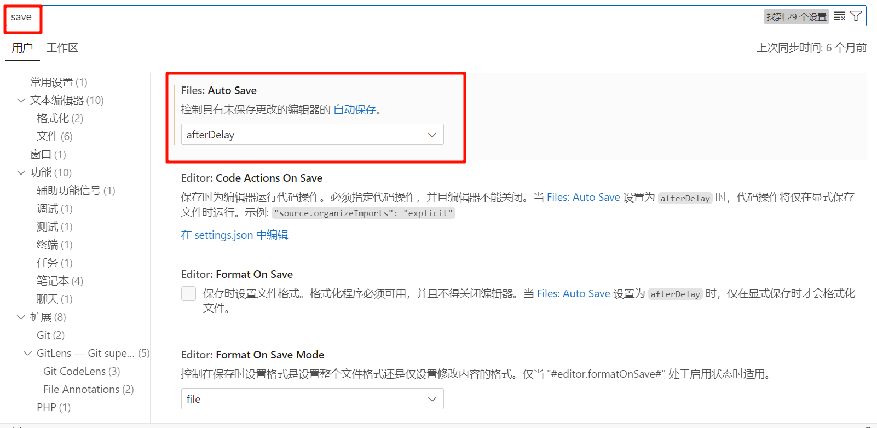Select 文件 (6) category
Viewport: 877px width, 428px height.
[54, 136]
